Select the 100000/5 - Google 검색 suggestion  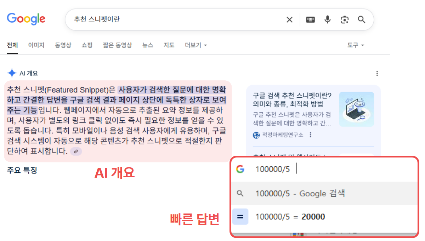(324, 193)
